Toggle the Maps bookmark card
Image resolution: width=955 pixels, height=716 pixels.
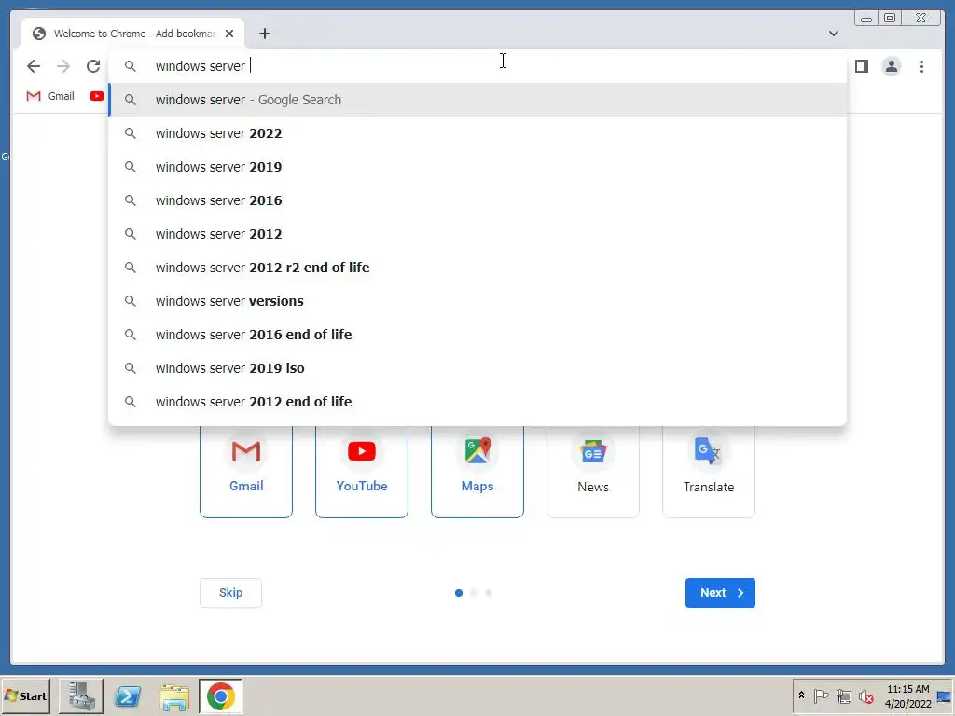(x=477, y=472)
